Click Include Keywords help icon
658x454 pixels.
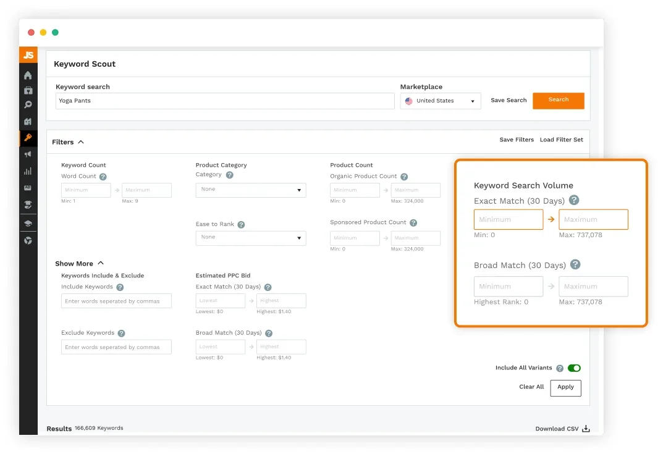click(120, 287)
